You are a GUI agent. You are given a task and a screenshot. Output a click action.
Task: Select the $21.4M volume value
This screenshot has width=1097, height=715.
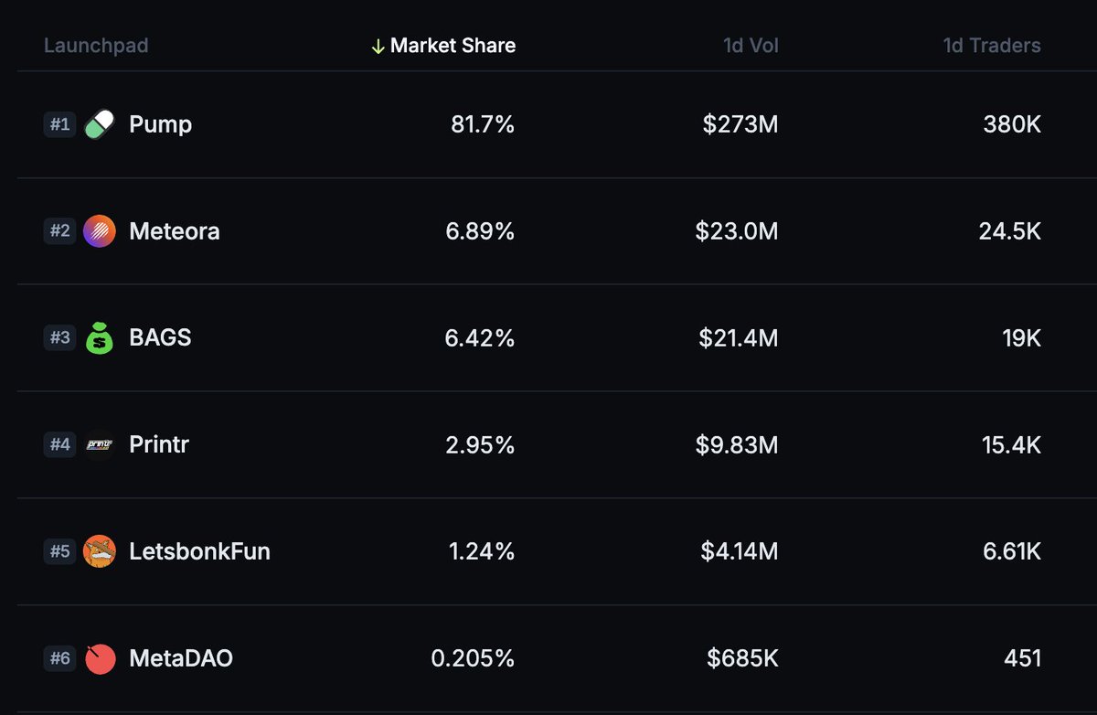click(739, 338)
